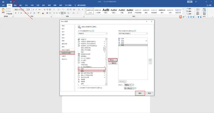Viewport: 214px width, 113px height.
Task: Click the lightbulb Tell Me search icon
Action: pyautogui.click(x=75, y=5)
